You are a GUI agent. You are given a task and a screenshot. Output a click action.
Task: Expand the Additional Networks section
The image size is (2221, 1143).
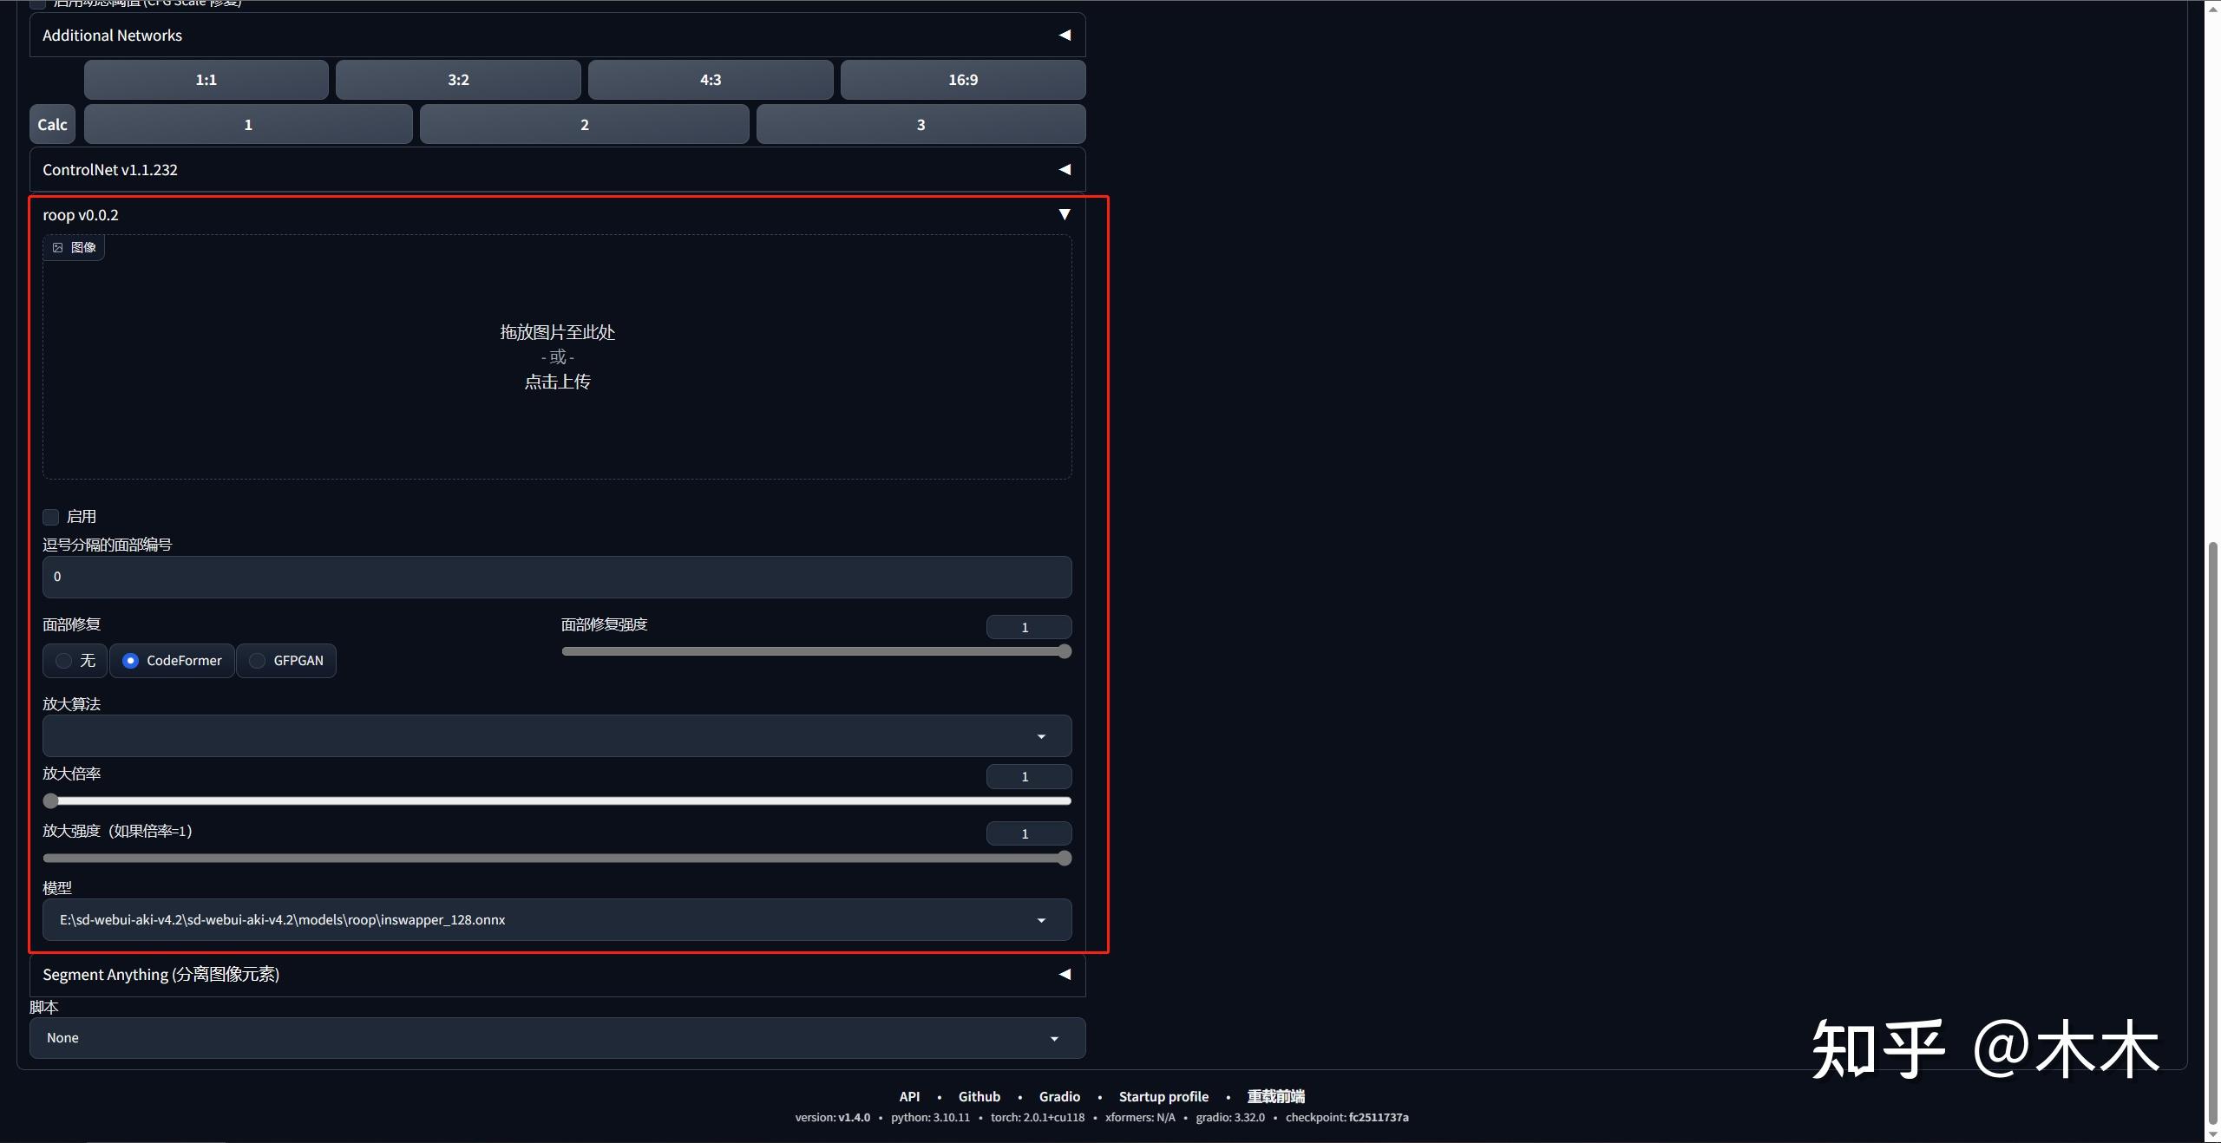(1064, 36)
